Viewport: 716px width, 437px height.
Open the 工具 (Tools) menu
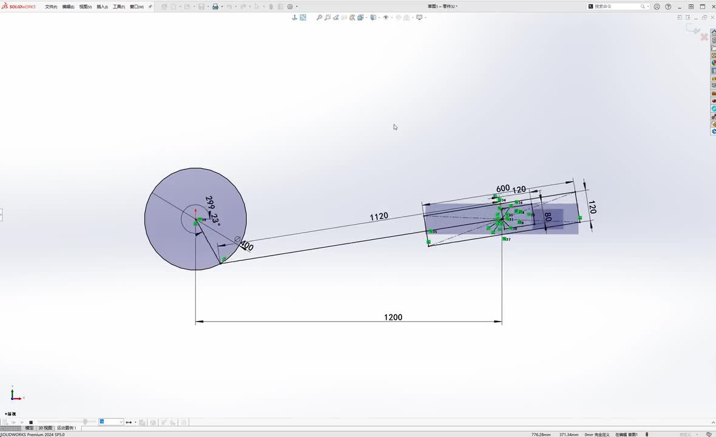pyautogui.click(x=119, y=7)
